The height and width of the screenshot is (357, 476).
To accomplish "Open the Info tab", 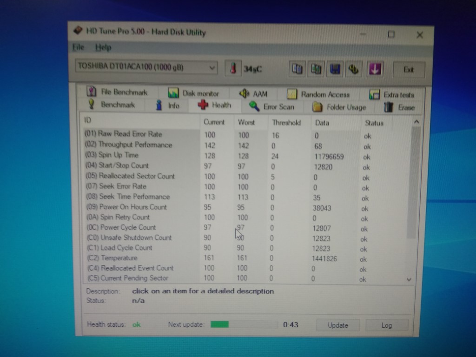I will (x=168, y=106).
